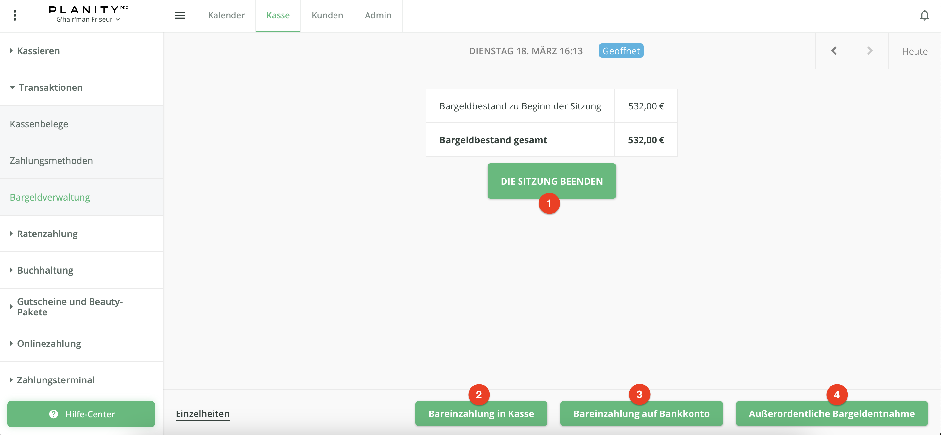Switch to the Kalender tab

(226, 15)
